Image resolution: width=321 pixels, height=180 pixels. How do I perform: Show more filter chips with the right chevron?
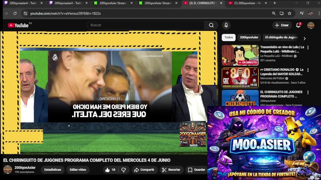pos(304,38)
